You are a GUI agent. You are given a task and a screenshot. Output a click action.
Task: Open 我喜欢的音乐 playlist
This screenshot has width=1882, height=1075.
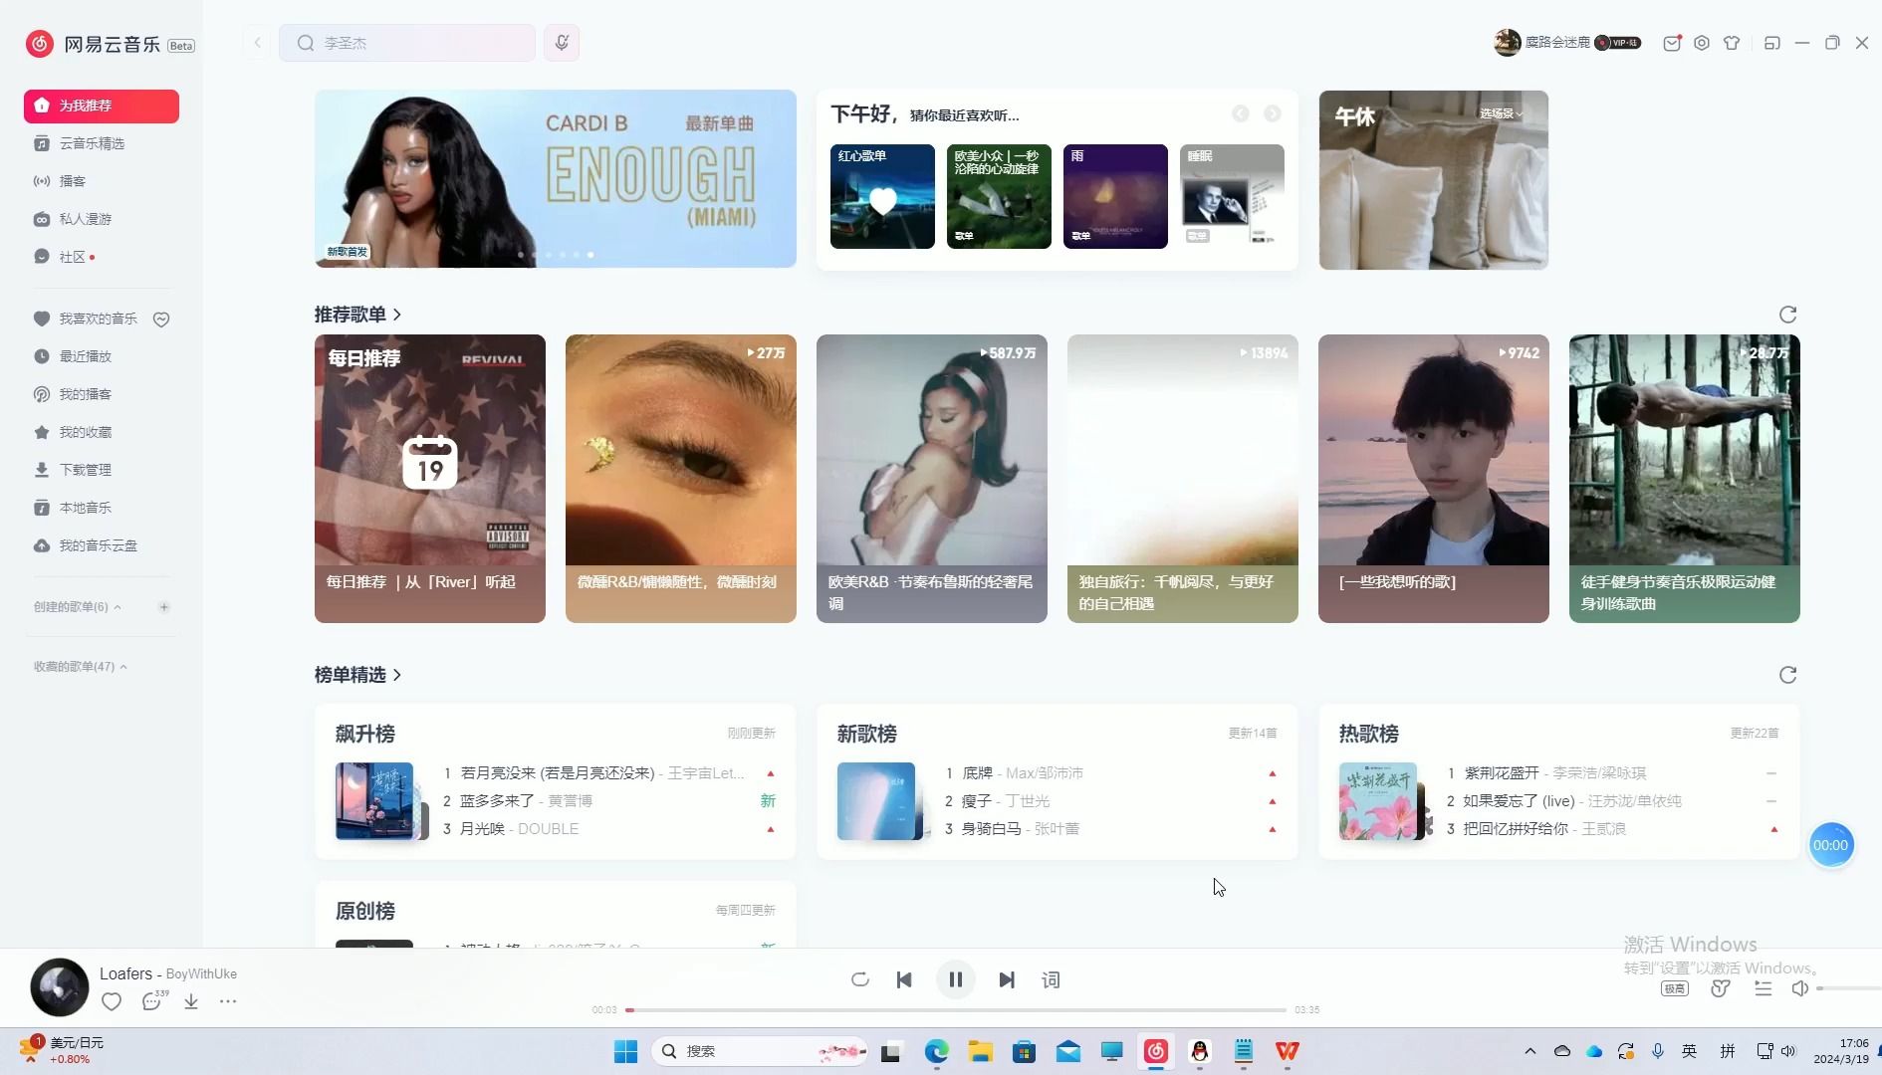click(98, 319)
